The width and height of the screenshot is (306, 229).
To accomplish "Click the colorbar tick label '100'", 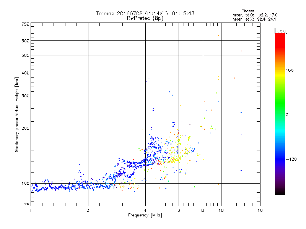I will click(290, 70).
